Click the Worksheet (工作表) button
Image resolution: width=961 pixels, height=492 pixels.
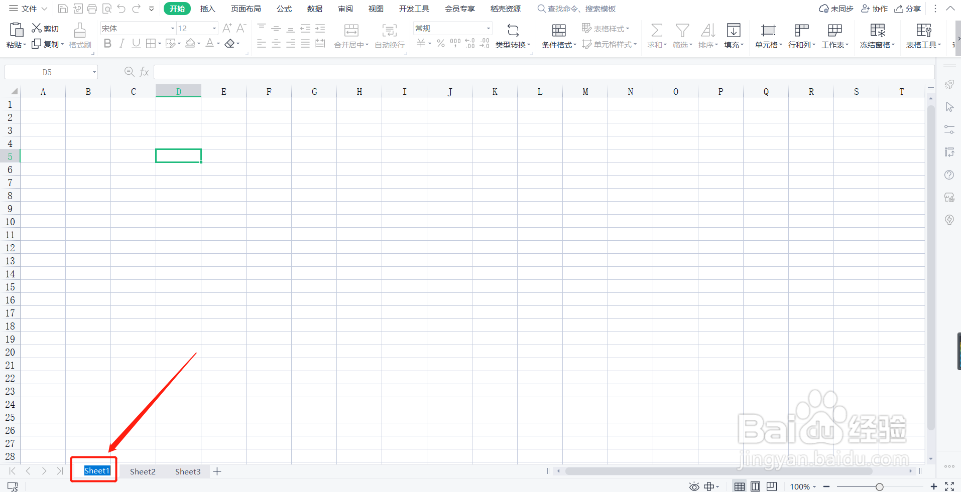pos(835,36)
